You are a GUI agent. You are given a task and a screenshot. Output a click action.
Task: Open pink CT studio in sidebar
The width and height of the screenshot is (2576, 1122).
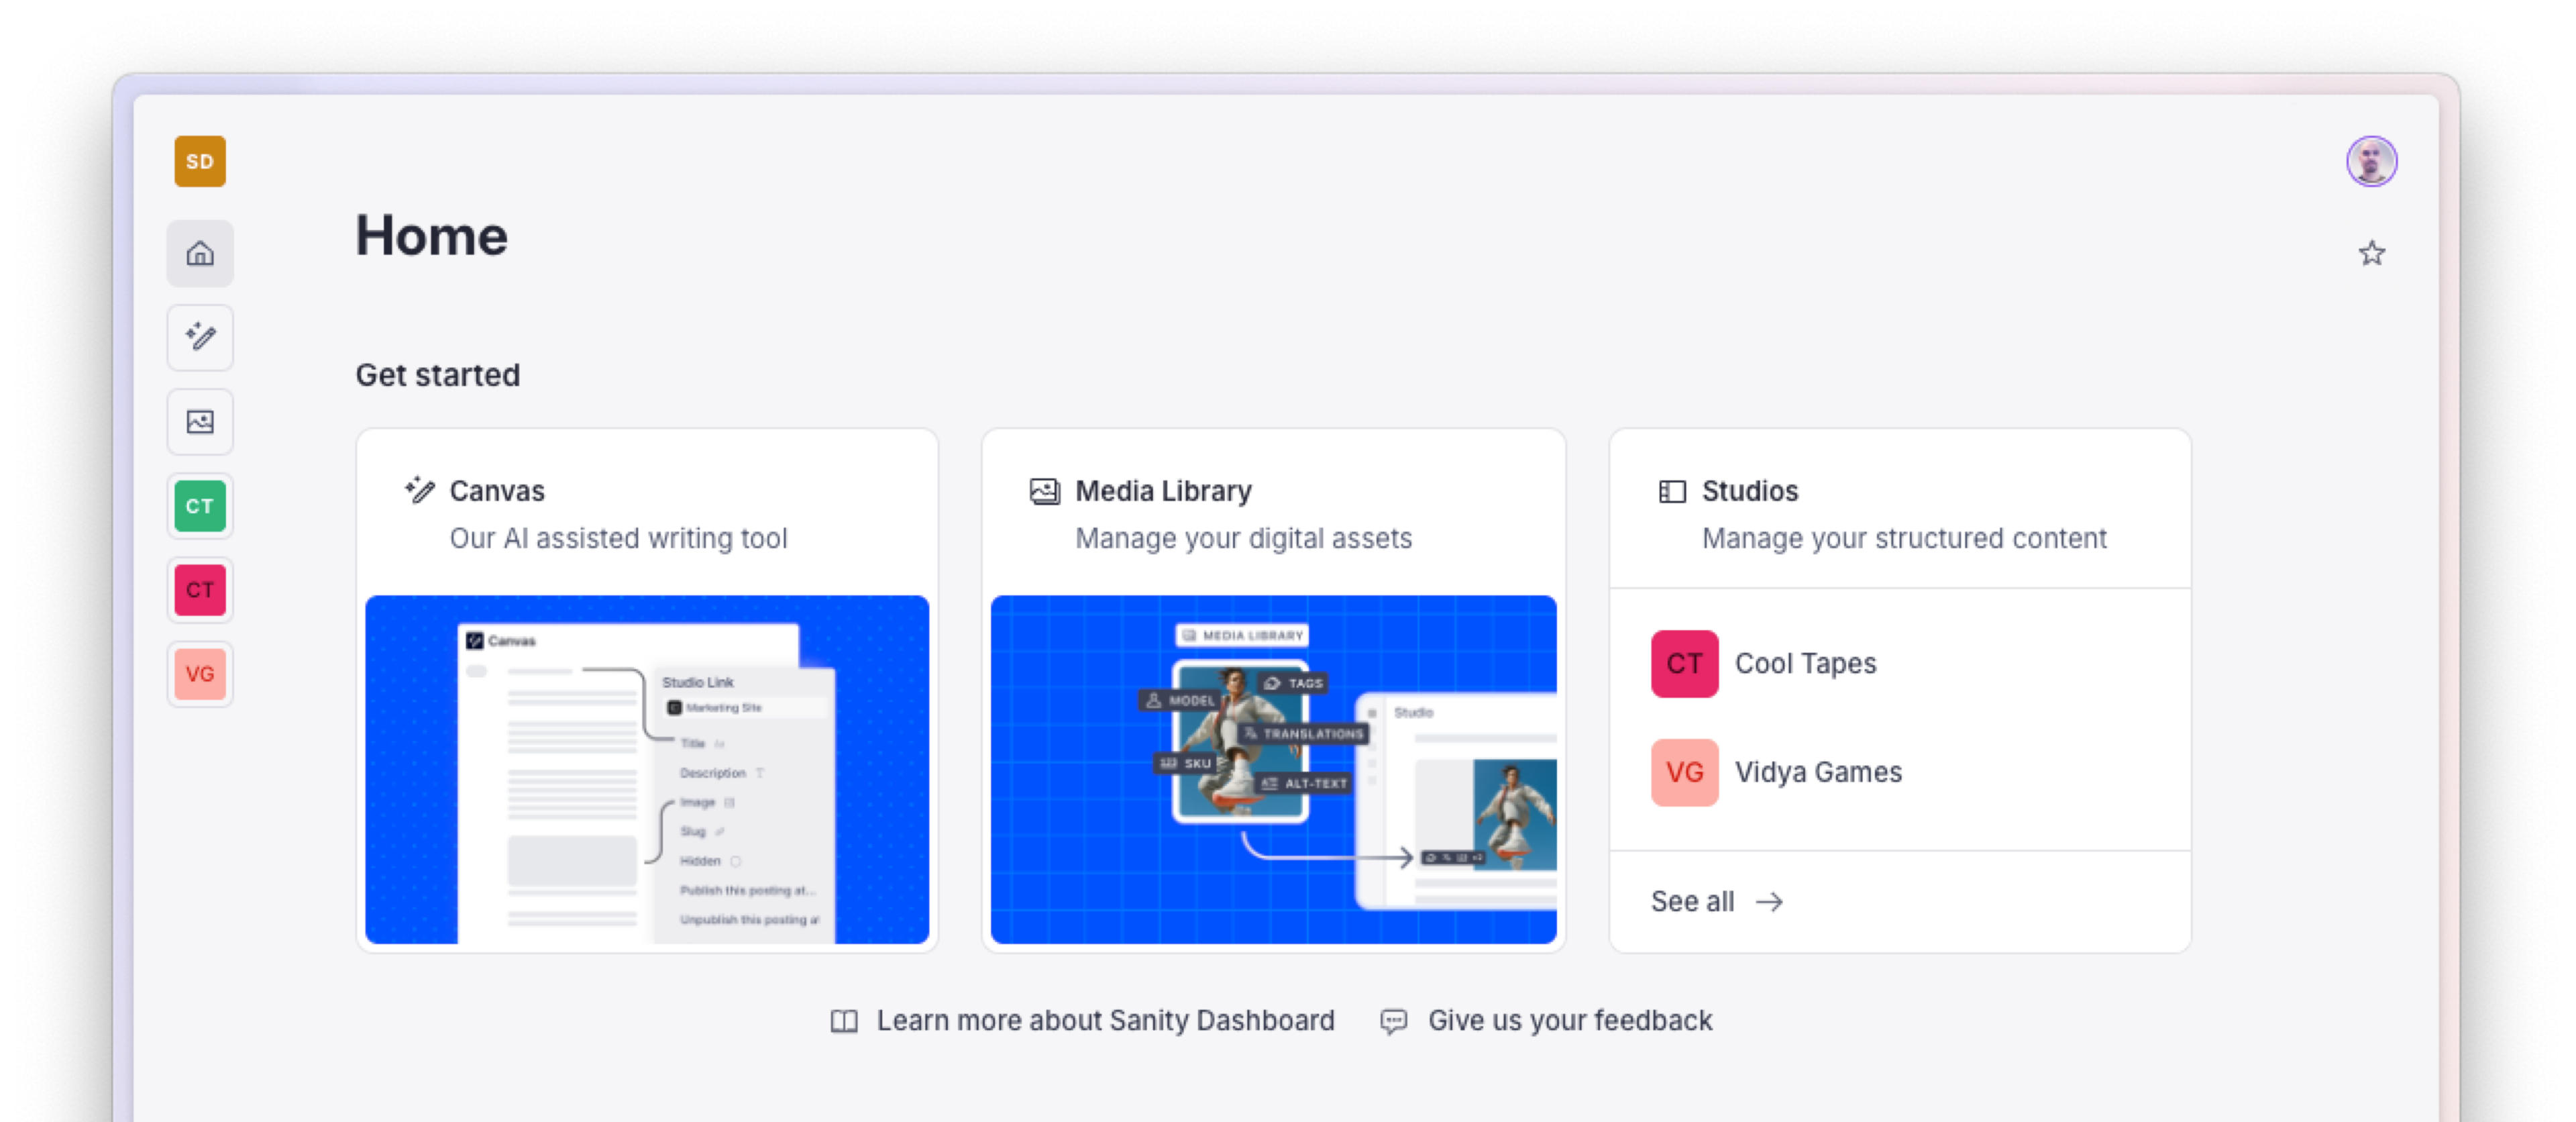200,590
